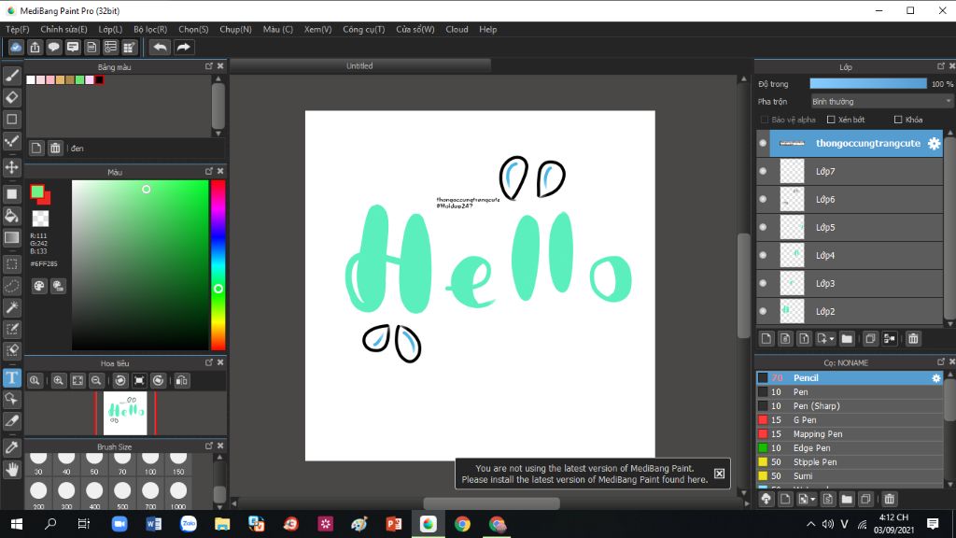Hide the Lớp6 layer
The height and width of the screenshot is (538, 956).
coord(763,200)
